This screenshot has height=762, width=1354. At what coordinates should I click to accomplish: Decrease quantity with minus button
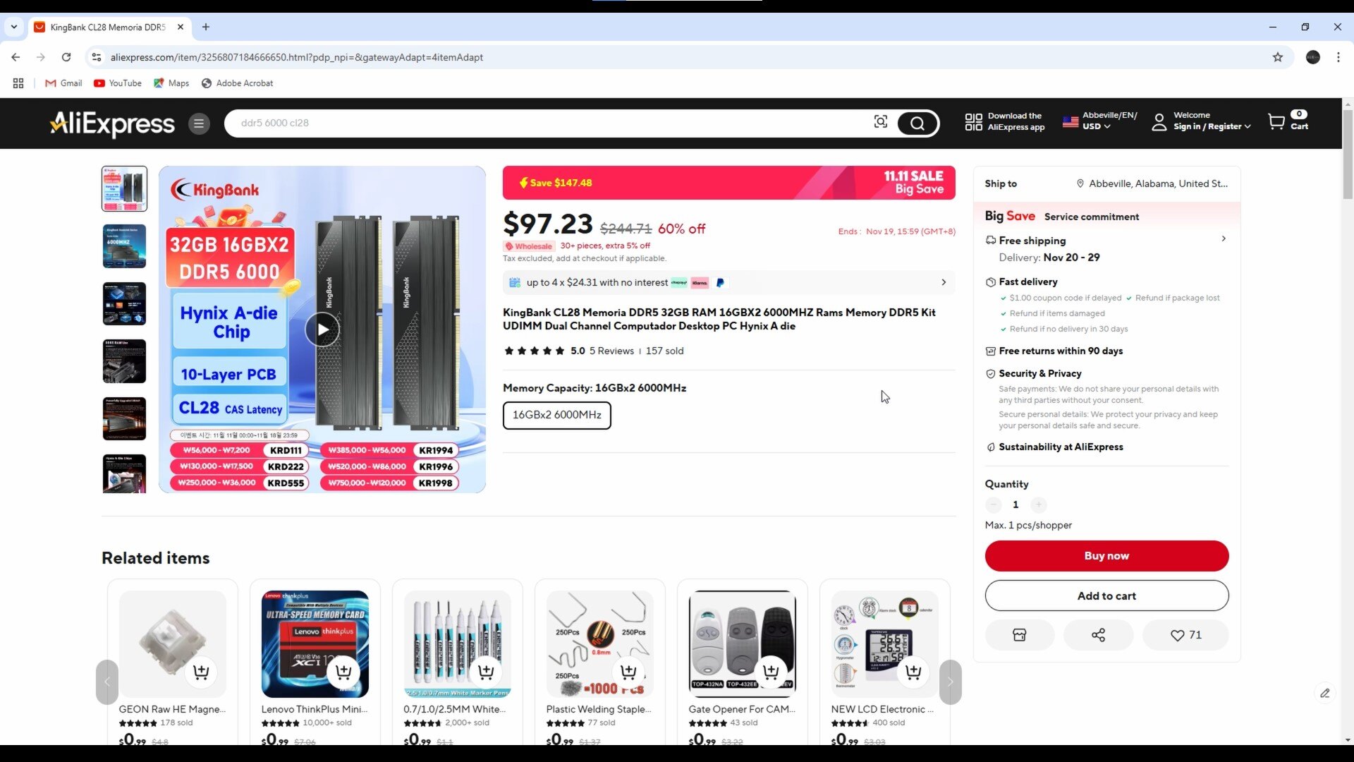click(993, 504)
